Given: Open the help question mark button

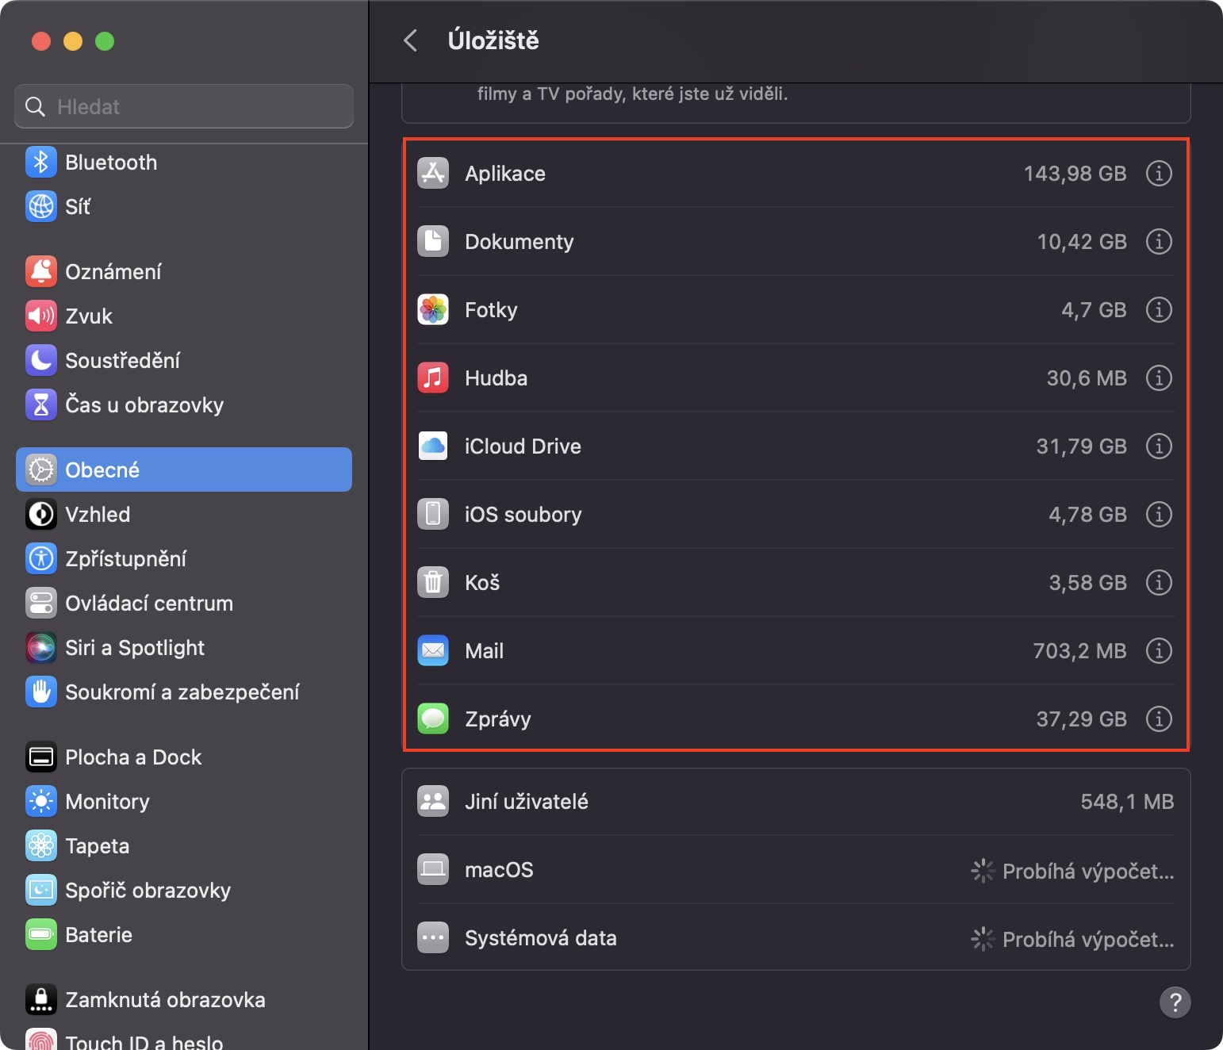Looking at the screenshot, I should point(1175,1002).
